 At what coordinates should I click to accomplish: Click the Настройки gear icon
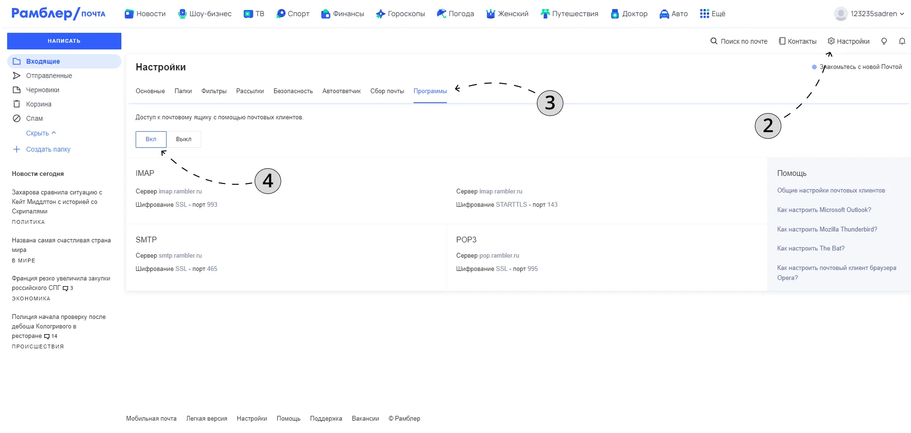tap(831, 41)
